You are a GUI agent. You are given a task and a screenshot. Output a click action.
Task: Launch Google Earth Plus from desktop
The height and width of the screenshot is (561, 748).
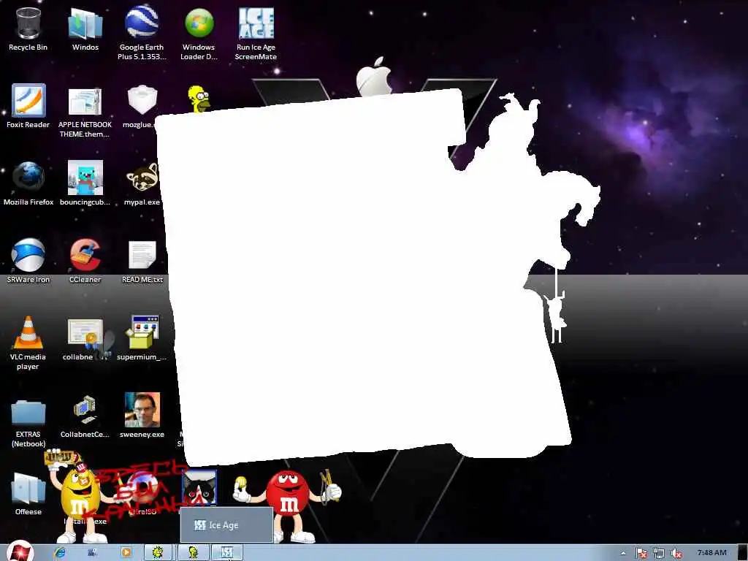click(142, 32)
